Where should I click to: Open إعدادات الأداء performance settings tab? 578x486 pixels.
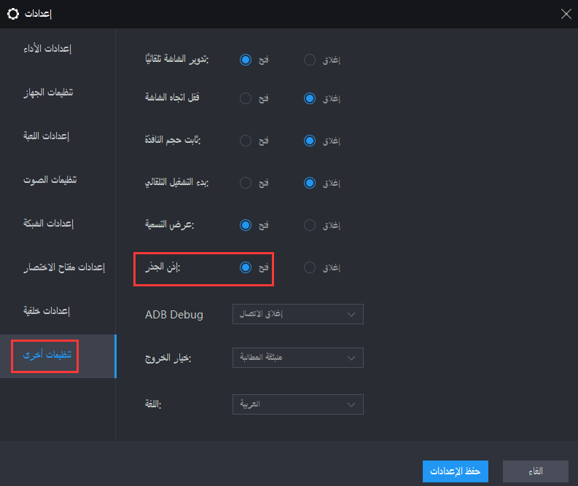[47, 49]
